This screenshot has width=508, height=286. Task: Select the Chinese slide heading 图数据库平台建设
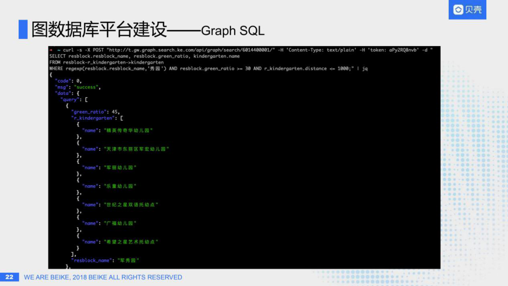pos(99,30)
